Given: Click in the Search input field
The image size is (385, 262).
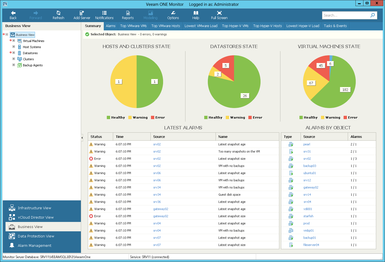Looking at the screenshot, I should tap(345, 15).
